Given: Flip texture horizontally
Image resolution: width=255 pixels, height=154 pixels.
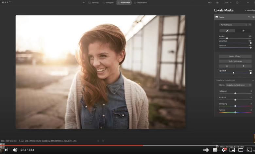Looking at the screenshot, I should pyautogui.click(x=227, y=66).
